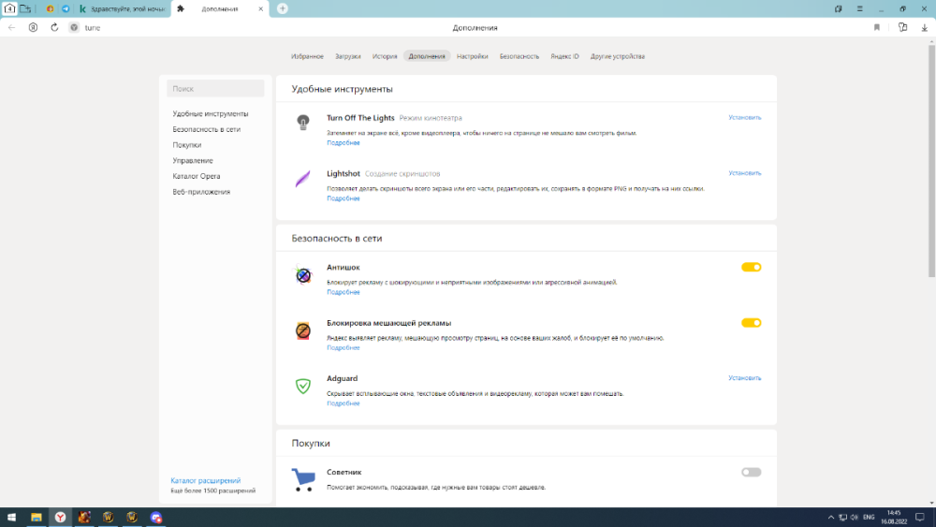Click the Yandex home Я button
936x527 pixels.
pos(34,27)
